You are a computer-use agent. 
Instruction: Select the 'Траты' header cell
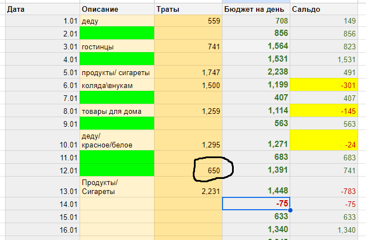click(188, 9)
